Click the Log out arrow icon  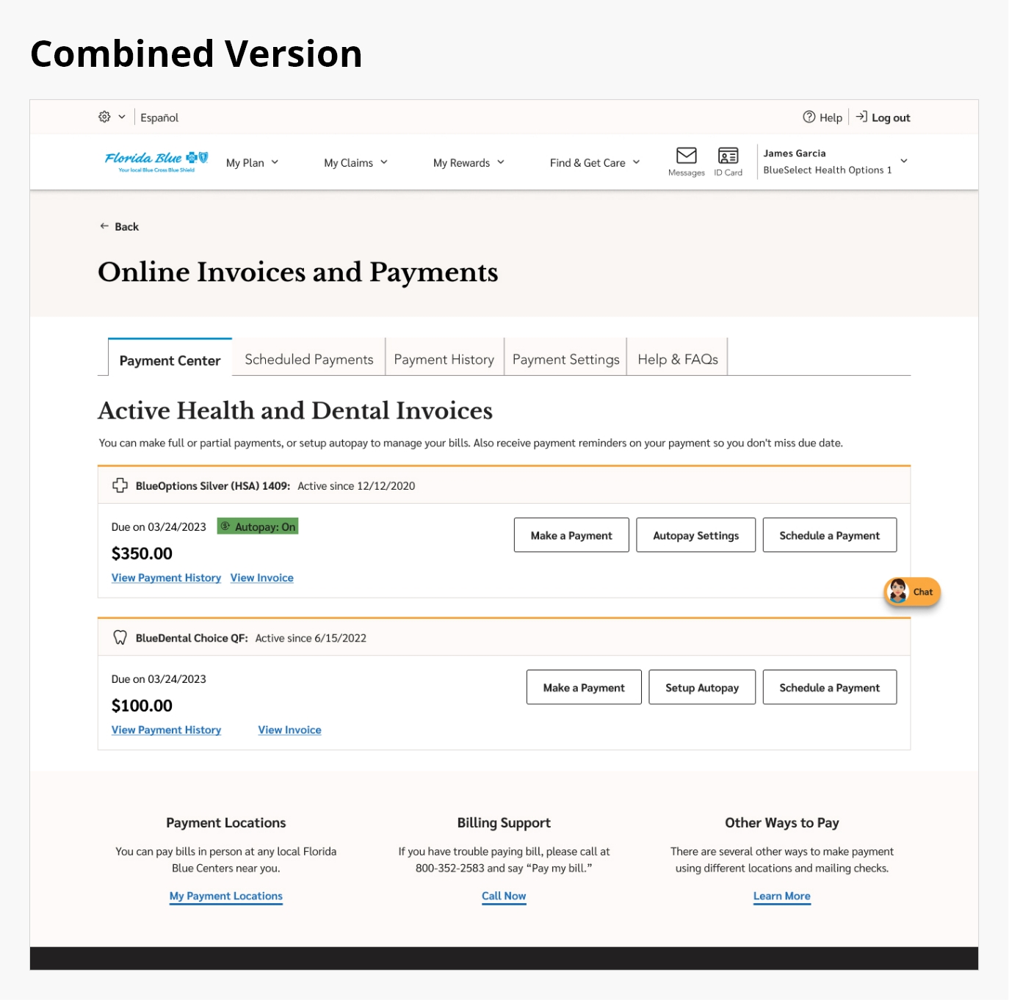pos(861,117)
